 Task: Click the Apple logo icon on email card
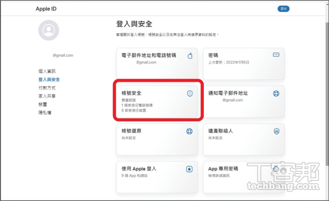click(190, 56)
